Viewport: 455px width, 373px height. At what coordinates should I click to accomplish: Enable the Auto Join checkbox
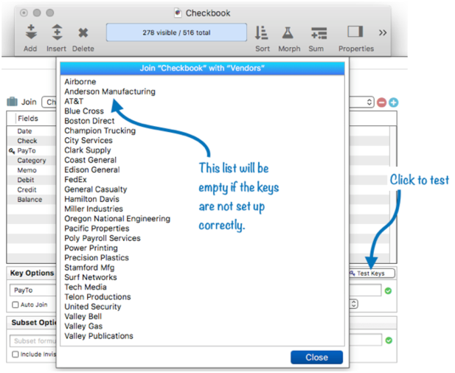15,305
